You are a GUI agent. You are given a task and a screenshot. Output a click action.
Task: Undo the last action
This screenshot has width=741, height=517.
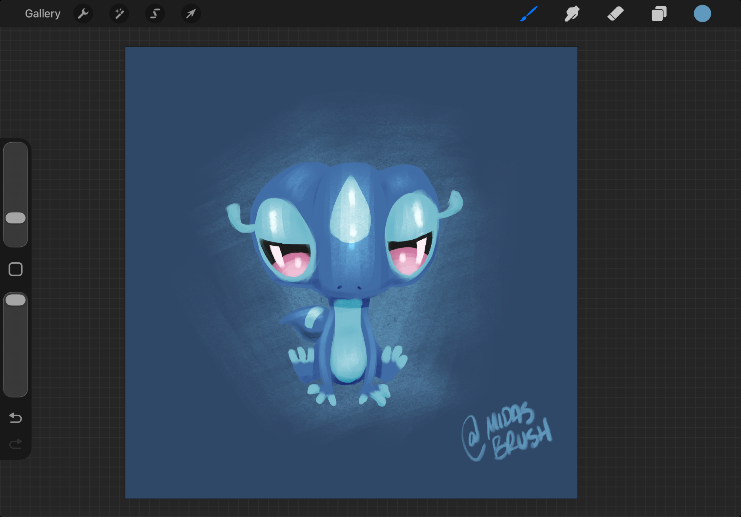(x=16, y=418)
